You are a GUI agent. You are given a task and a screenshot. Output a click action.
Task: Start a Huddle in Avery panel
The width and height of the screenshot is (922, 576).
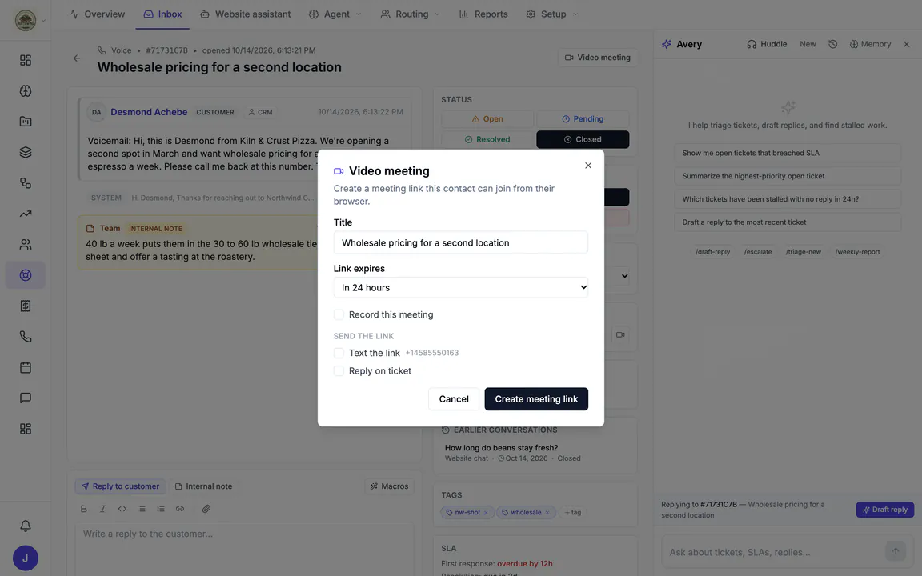(767, 44)
